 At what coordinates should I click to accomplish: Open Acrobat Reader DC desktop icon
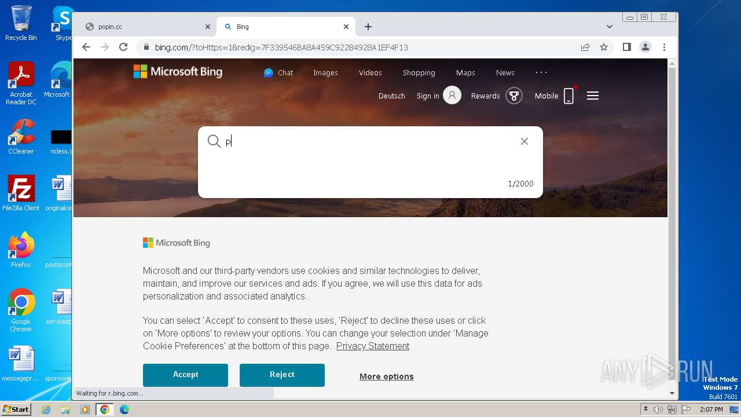pyautogui.click(x=21, y=84)
